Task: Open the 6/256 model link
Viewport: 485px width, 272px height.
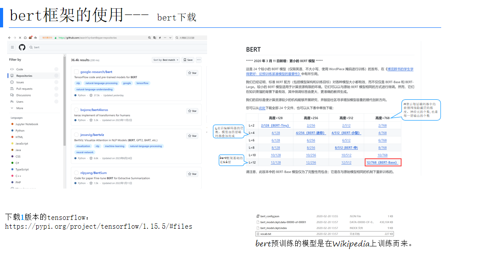Action: (x=311, y=140)
